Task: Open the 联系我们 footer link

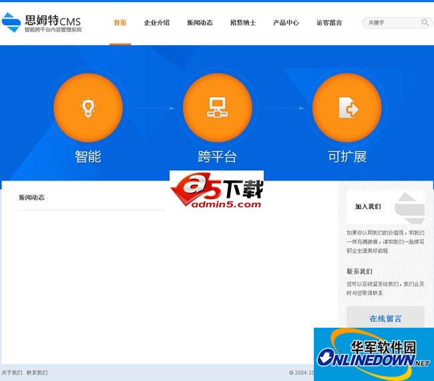Action: tap(37, 372)
